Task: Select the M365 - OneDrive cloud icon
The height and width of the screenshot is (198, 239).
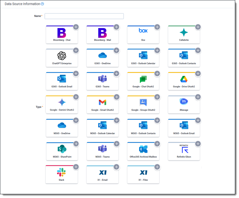Action: pyautogui.click(x=62, y=125)
